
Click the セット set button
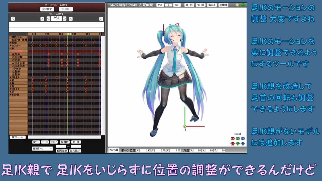click(160, 5)
